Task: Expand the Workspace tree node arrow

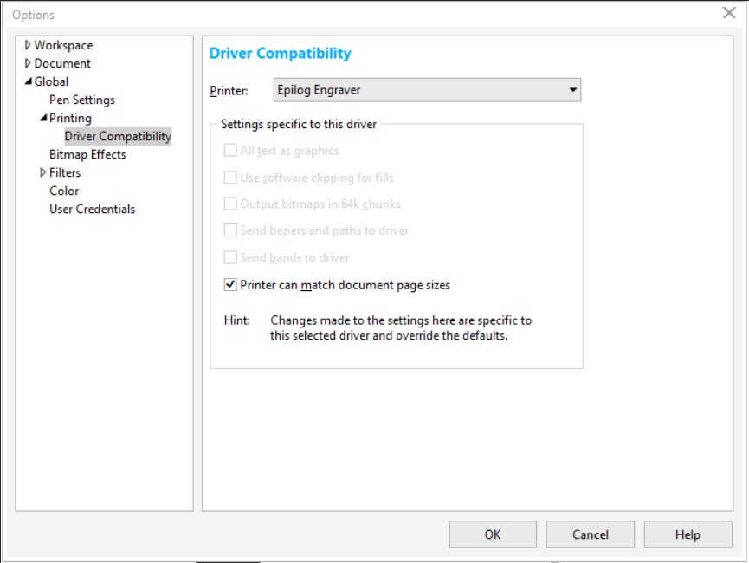Action: 28,45
